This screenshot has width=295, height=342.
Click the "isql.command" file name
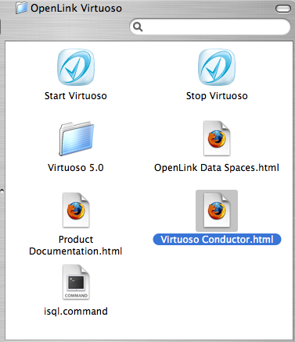click(x=76, y=312)
